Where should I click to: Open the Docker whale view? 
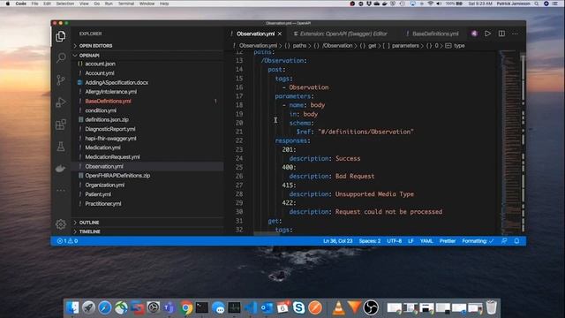point(61,169)
